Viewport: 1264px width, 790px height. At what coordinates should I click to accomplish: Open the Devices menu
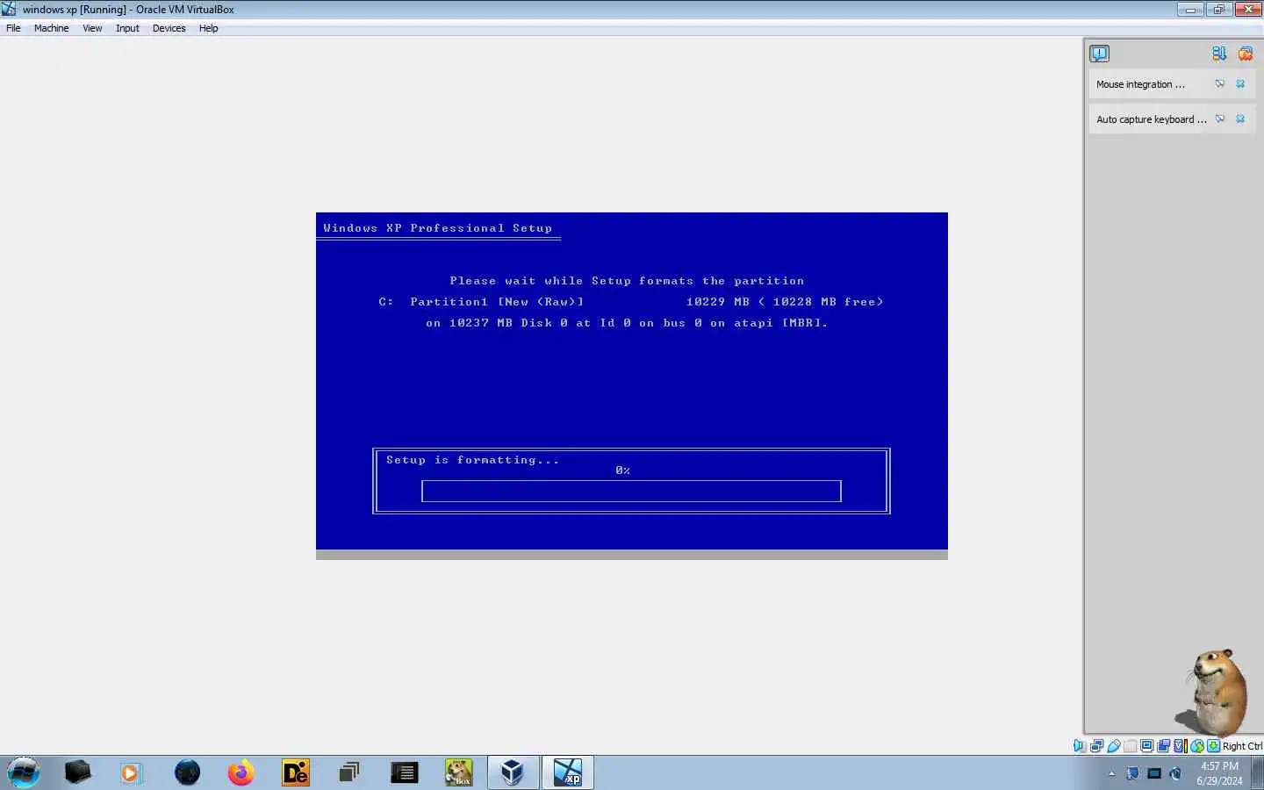point(169,28)
